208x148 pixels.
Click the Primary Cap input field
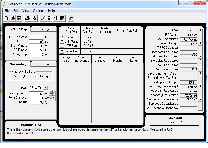36,54
